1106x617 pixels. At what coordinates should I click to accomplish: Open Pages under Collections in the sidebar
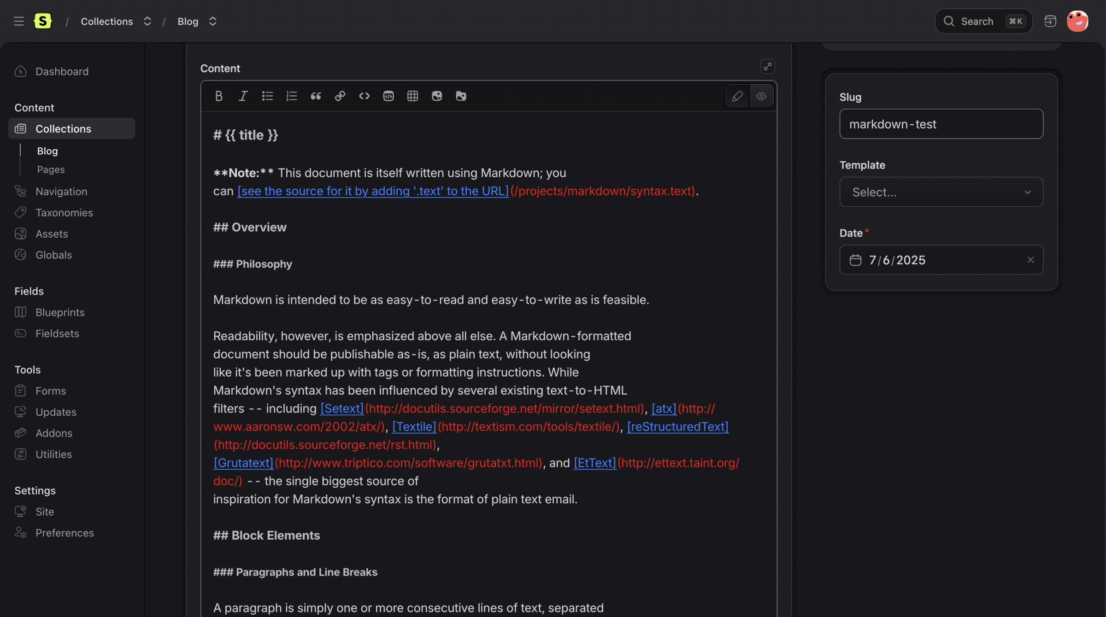[51, 169]
